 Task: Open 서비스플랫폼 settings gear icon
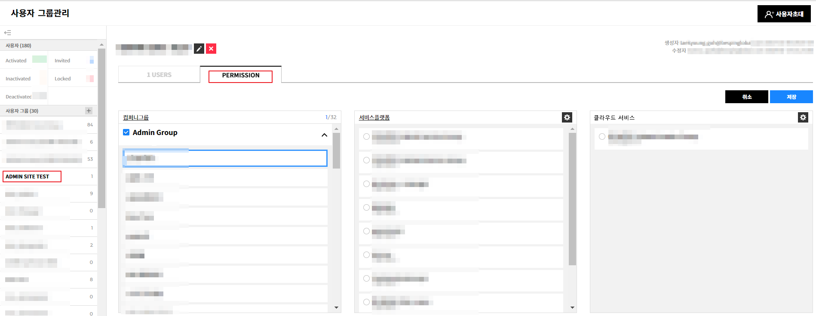point(567,117)
